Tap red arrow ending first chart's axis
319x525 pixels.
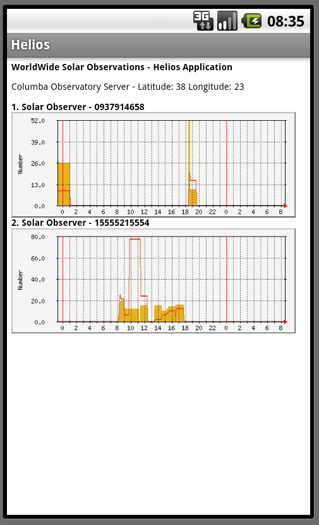[x=286, y=206]
